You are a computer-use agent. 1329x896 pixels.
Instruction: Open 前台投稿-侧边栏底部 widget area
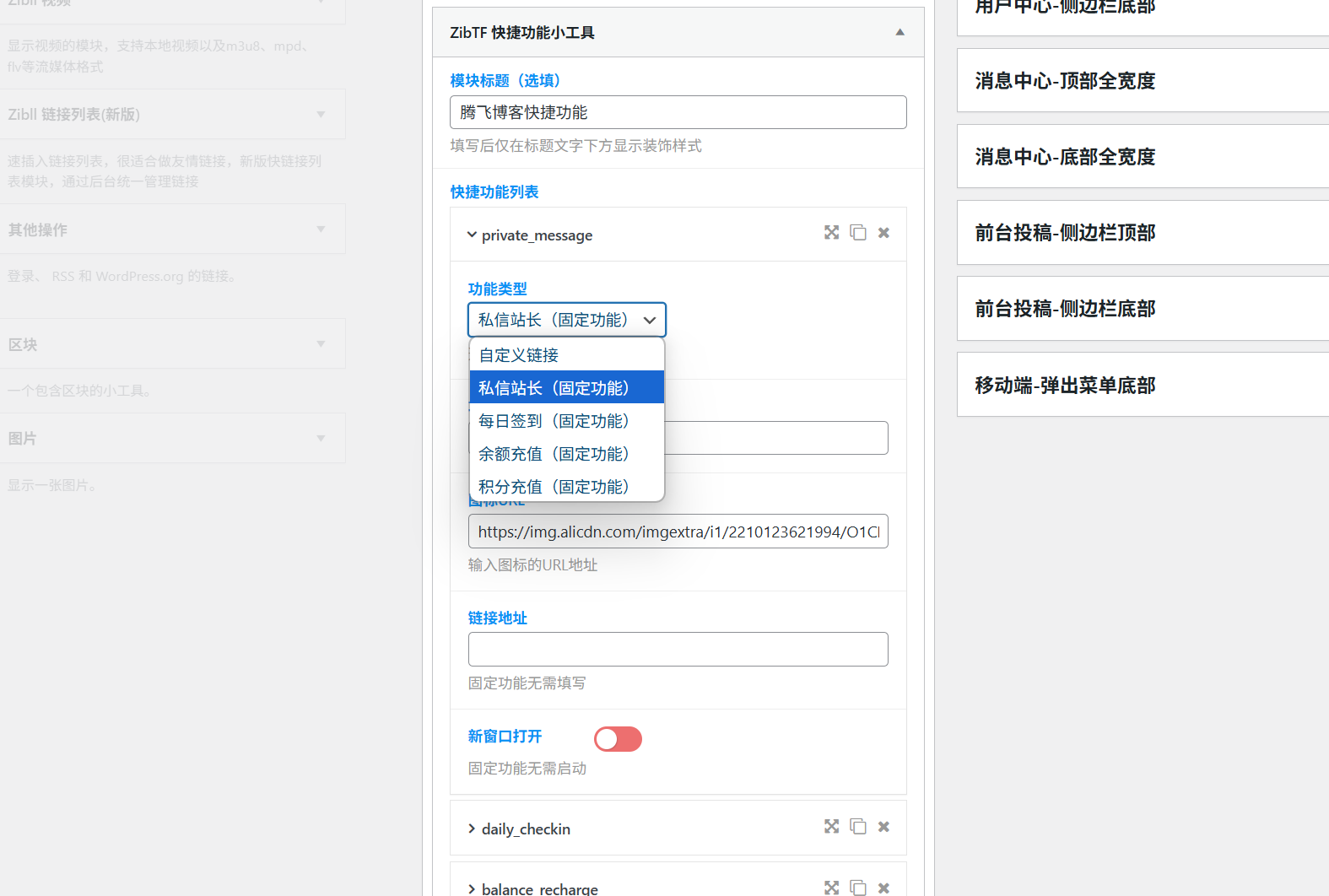coord(1143,309)
